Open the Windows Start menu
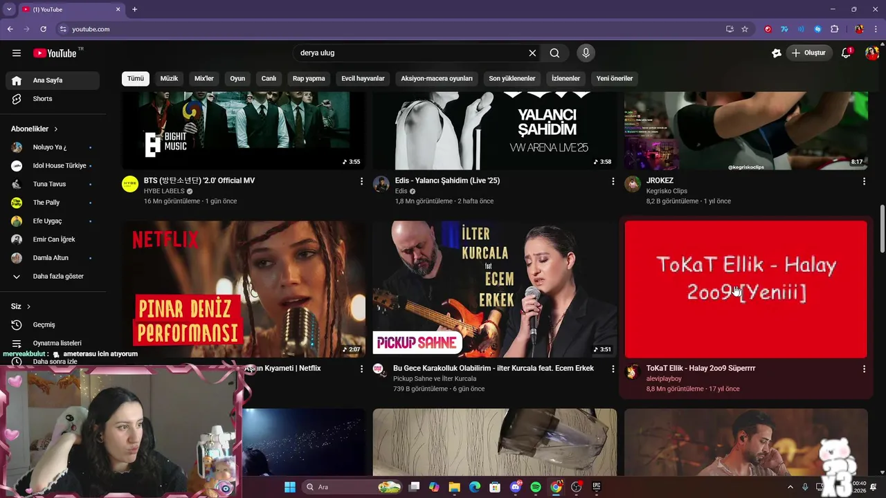 coord(289,487)
